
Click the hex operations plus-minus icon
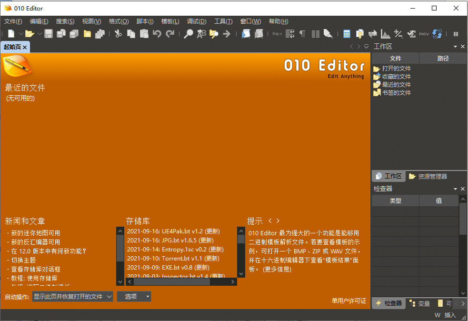[398, 34]
